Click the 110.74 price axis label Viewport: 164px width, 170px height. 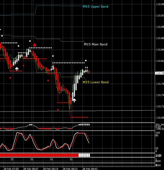(160, 95)
